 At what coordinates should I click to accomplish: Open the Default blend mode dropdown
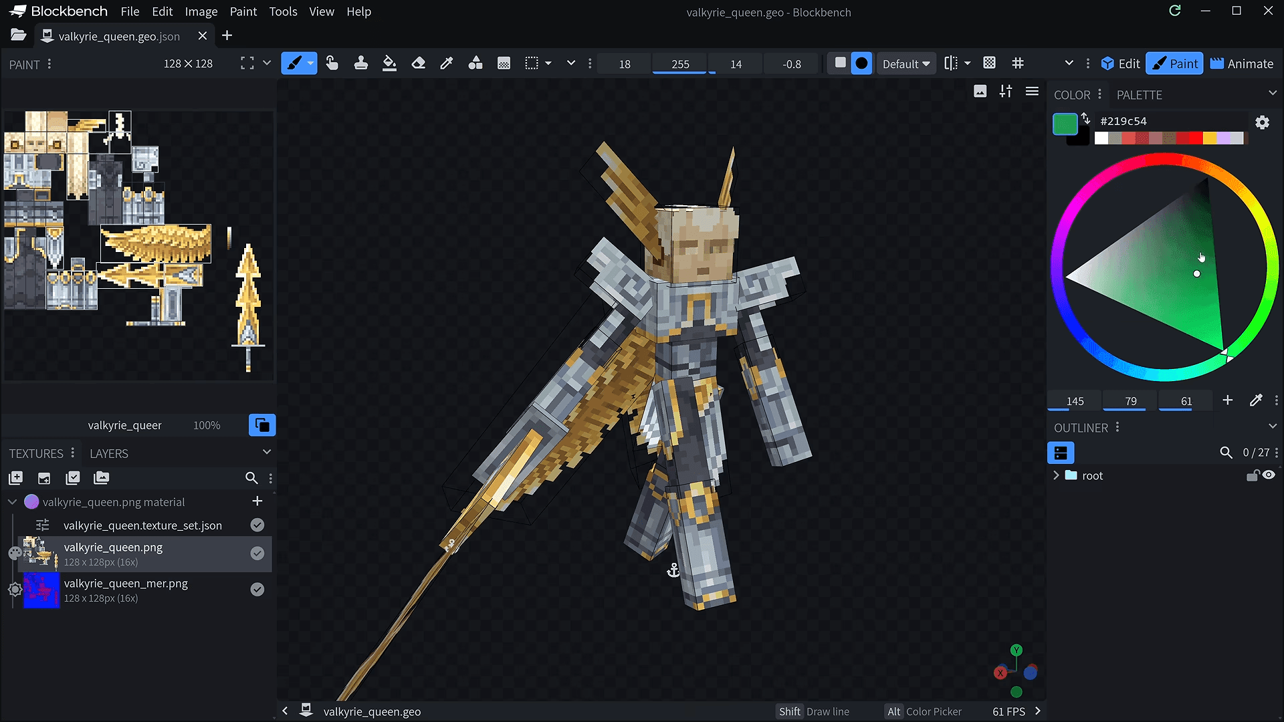click(906, 64)
